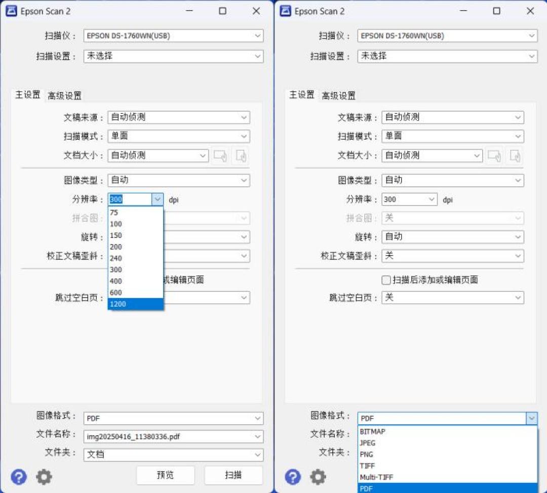Select 150 dpi resolution option

pos(136,236)
